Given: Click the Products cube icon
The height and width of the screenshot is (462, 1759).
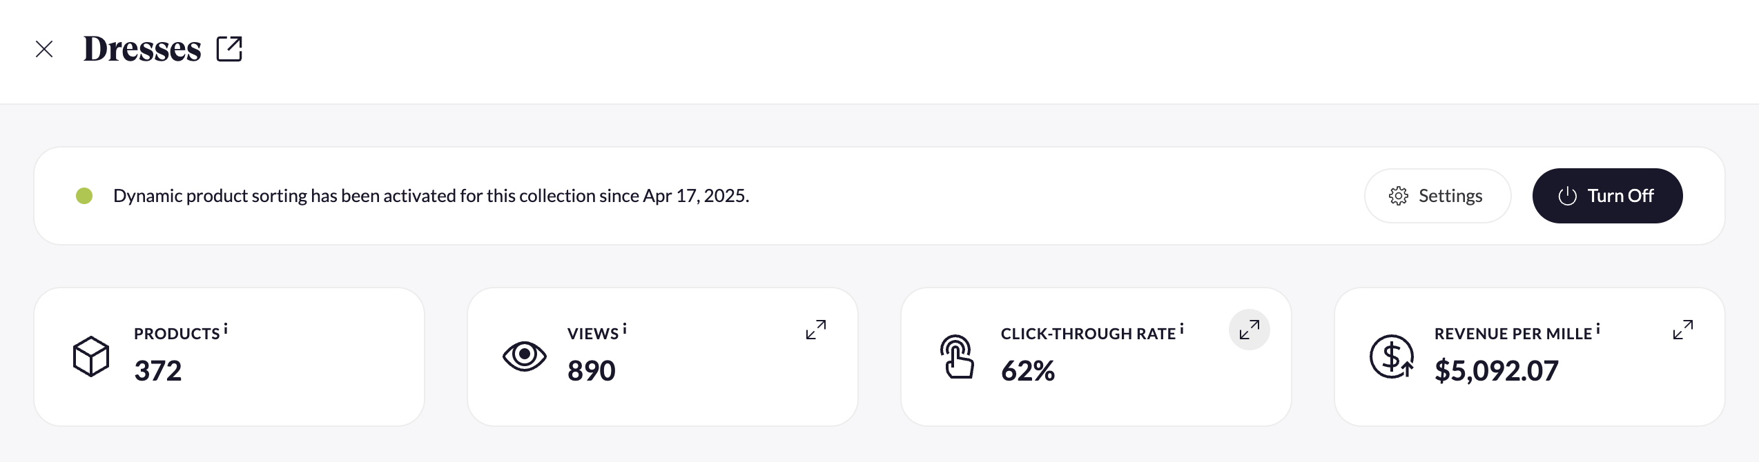Looking at the screenshot, I should pyautogui.click(x=91, y=356).
